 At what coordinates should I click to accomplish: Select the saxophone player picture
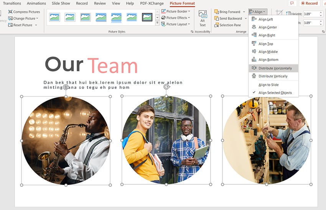click(66, 141)
